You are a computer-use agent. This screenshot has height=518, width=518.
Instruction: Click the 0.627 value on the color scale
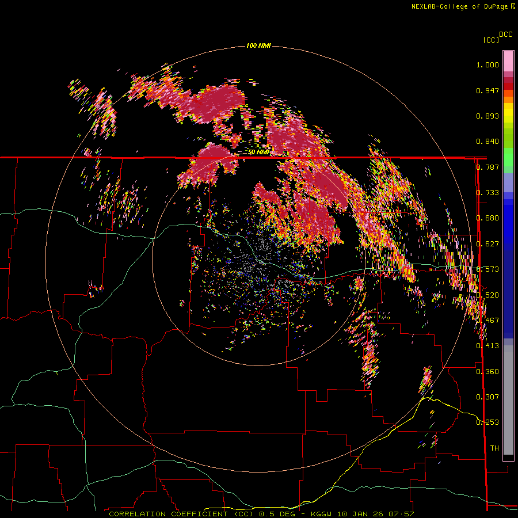point(487,244)
